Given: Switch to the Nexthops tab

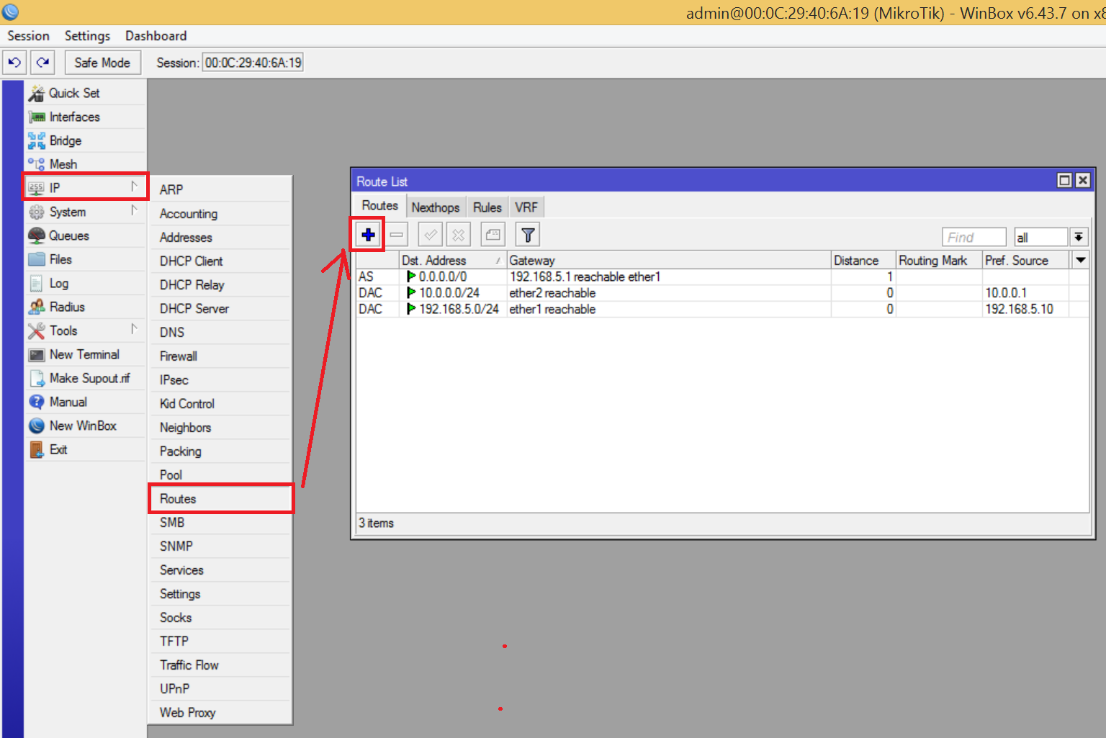Looking at the screenshot, I should click(x=435, y=207).
